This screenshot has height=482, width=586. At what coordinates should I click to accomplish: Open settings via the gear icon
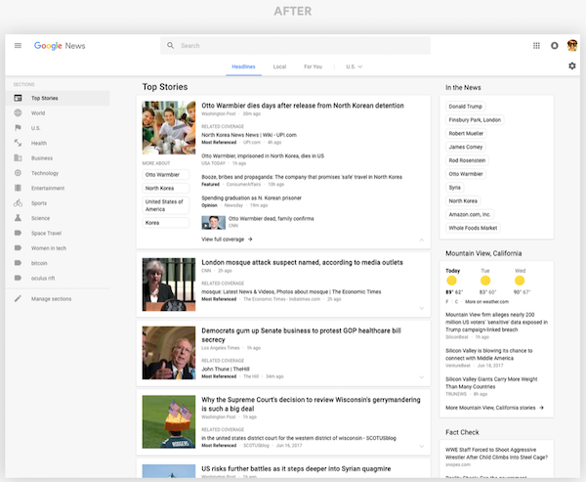point(571,66)
